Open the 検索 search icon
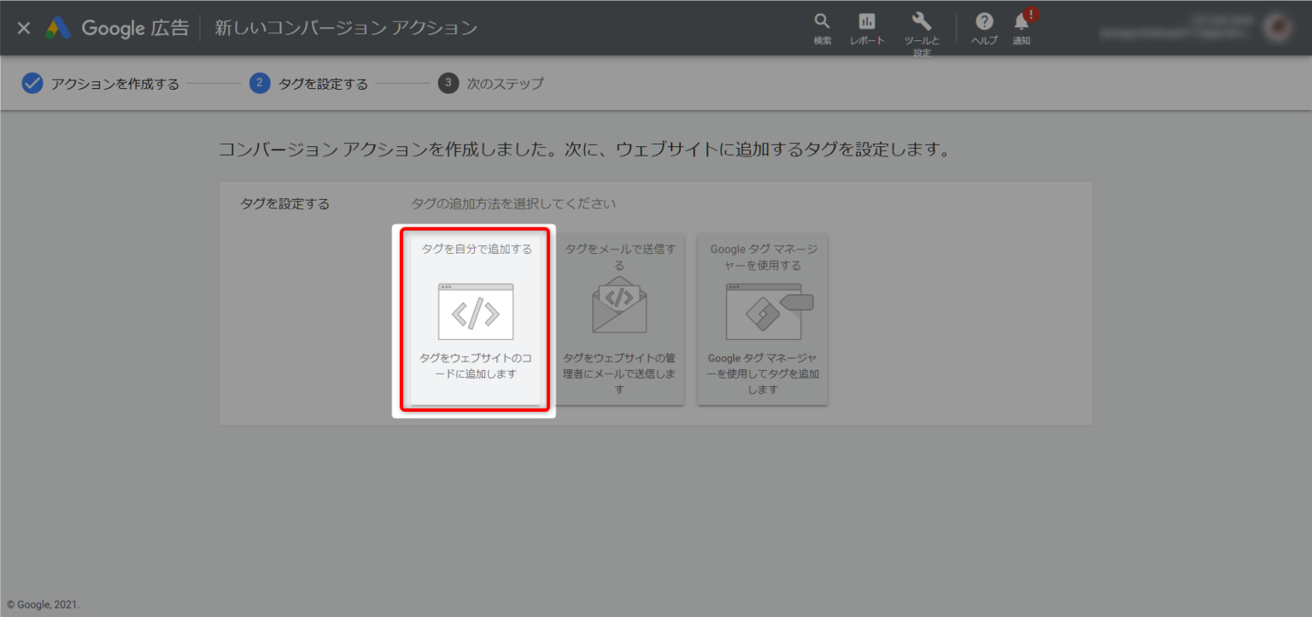Viewport: 1312px width, 617px height. [822, 22]
